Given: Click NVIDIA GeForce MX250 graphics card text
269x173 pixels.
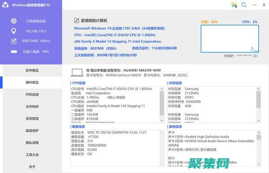Looking at the screenshot, I should (123, 75).
